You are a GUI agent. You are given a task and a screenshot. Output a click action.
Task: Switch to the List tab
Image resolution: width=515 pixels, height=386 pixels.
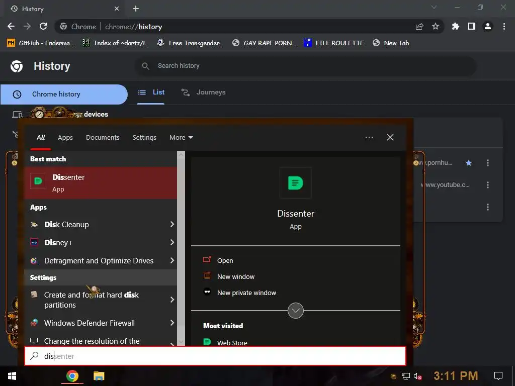pyautogui.click(x=151, y=92)
